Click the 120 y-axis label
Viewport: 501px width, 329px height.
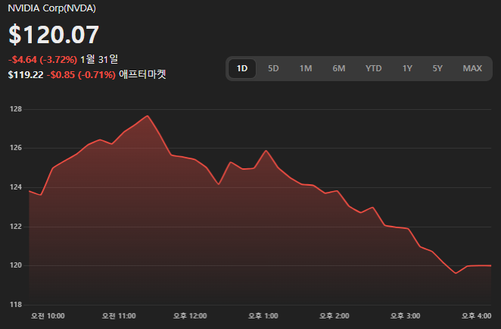[x=16, y=265]
